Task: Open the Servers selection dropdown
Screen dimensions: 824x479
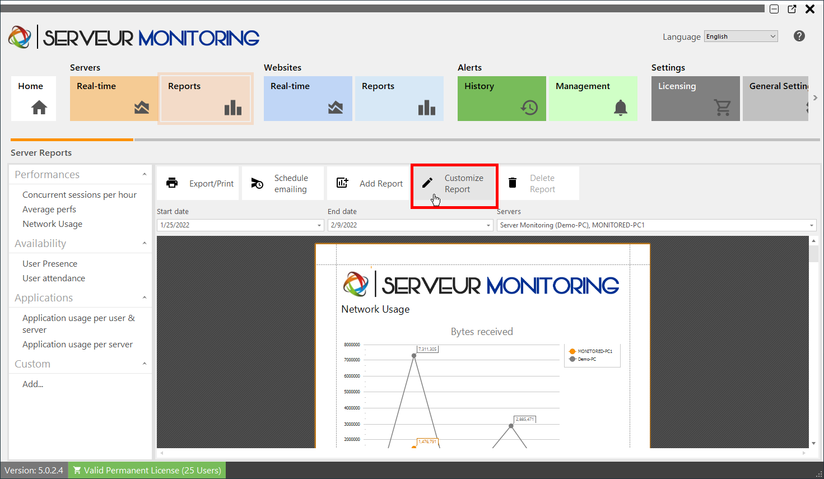Action: tap(811, 225)
